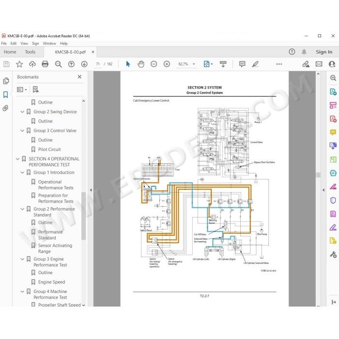This screenshot has width=339, height=339.
Task: Click the document vertical scrollbar thumb
Action: 318,175
